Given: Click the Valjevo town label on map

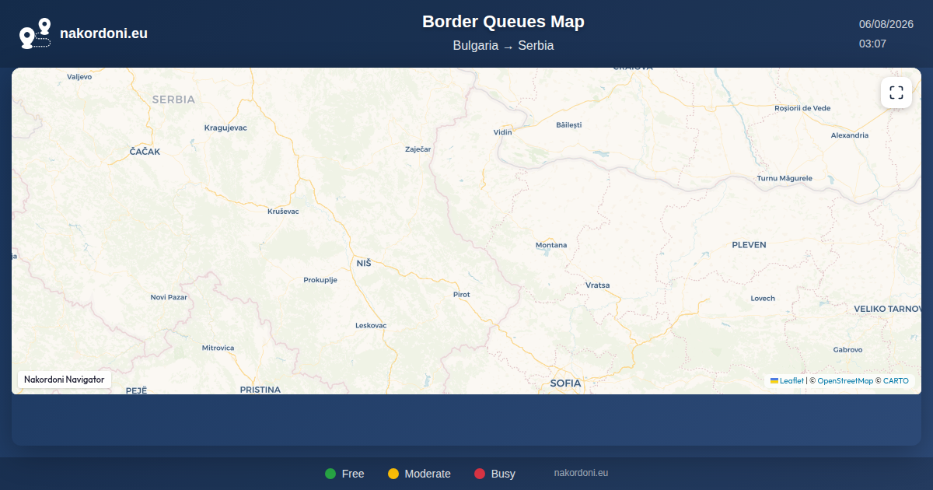Looking at the screenshot, I should click(79, 77).
